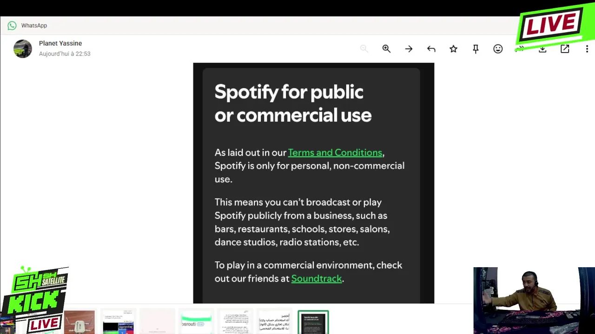Click the disabled zoom out magnifier icon
The width and height of the screenshot is (595, 334).
[364, 49]
